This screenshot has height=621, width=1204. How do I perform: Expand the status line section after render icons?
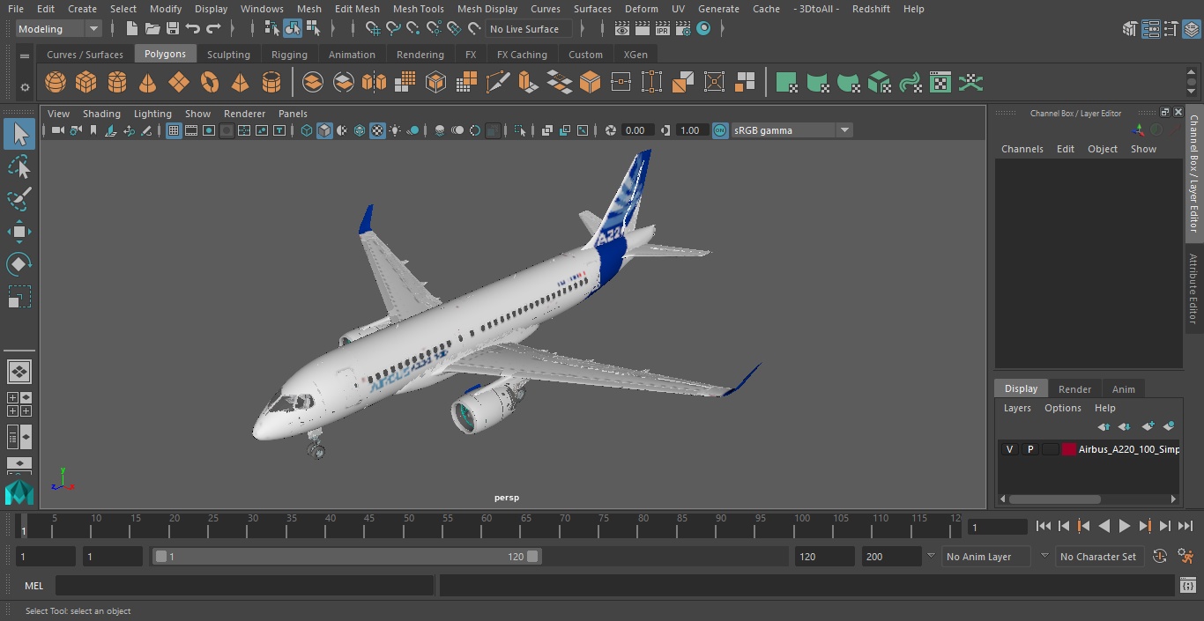pyautogui.click(x=723, y=29)
